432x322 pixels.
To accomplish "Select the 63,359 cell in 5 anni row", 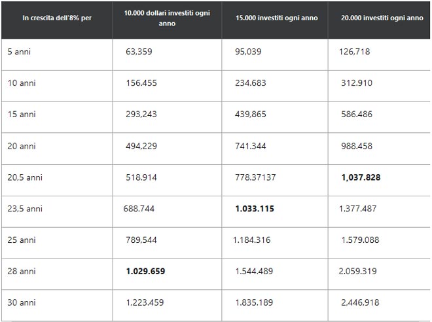I will 139,52.
